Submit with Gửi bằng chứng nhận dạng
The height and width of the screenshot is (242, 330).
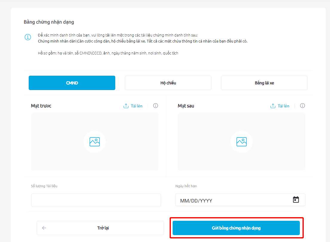click(x=236, y=228)
